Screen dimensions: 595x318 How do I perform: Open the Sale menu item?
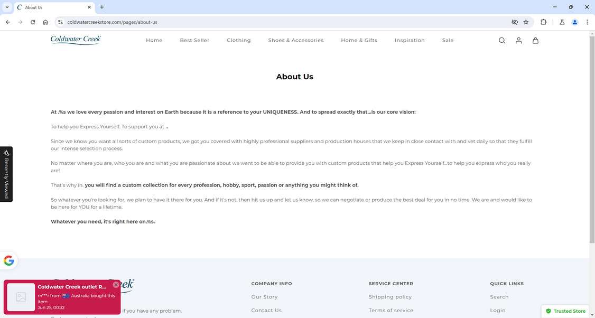(x=448, y=40)
